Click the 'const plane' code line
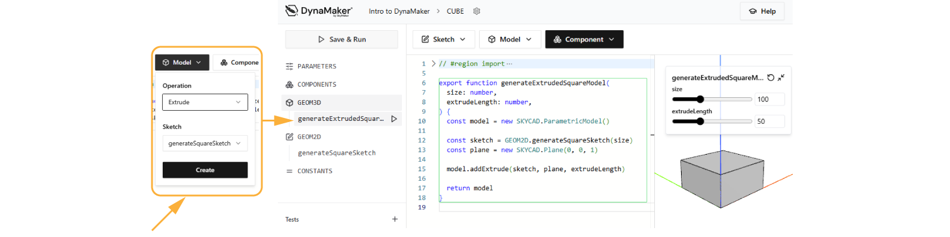Image resolution: width=950 pixels, height=237 pixels. 522,150
